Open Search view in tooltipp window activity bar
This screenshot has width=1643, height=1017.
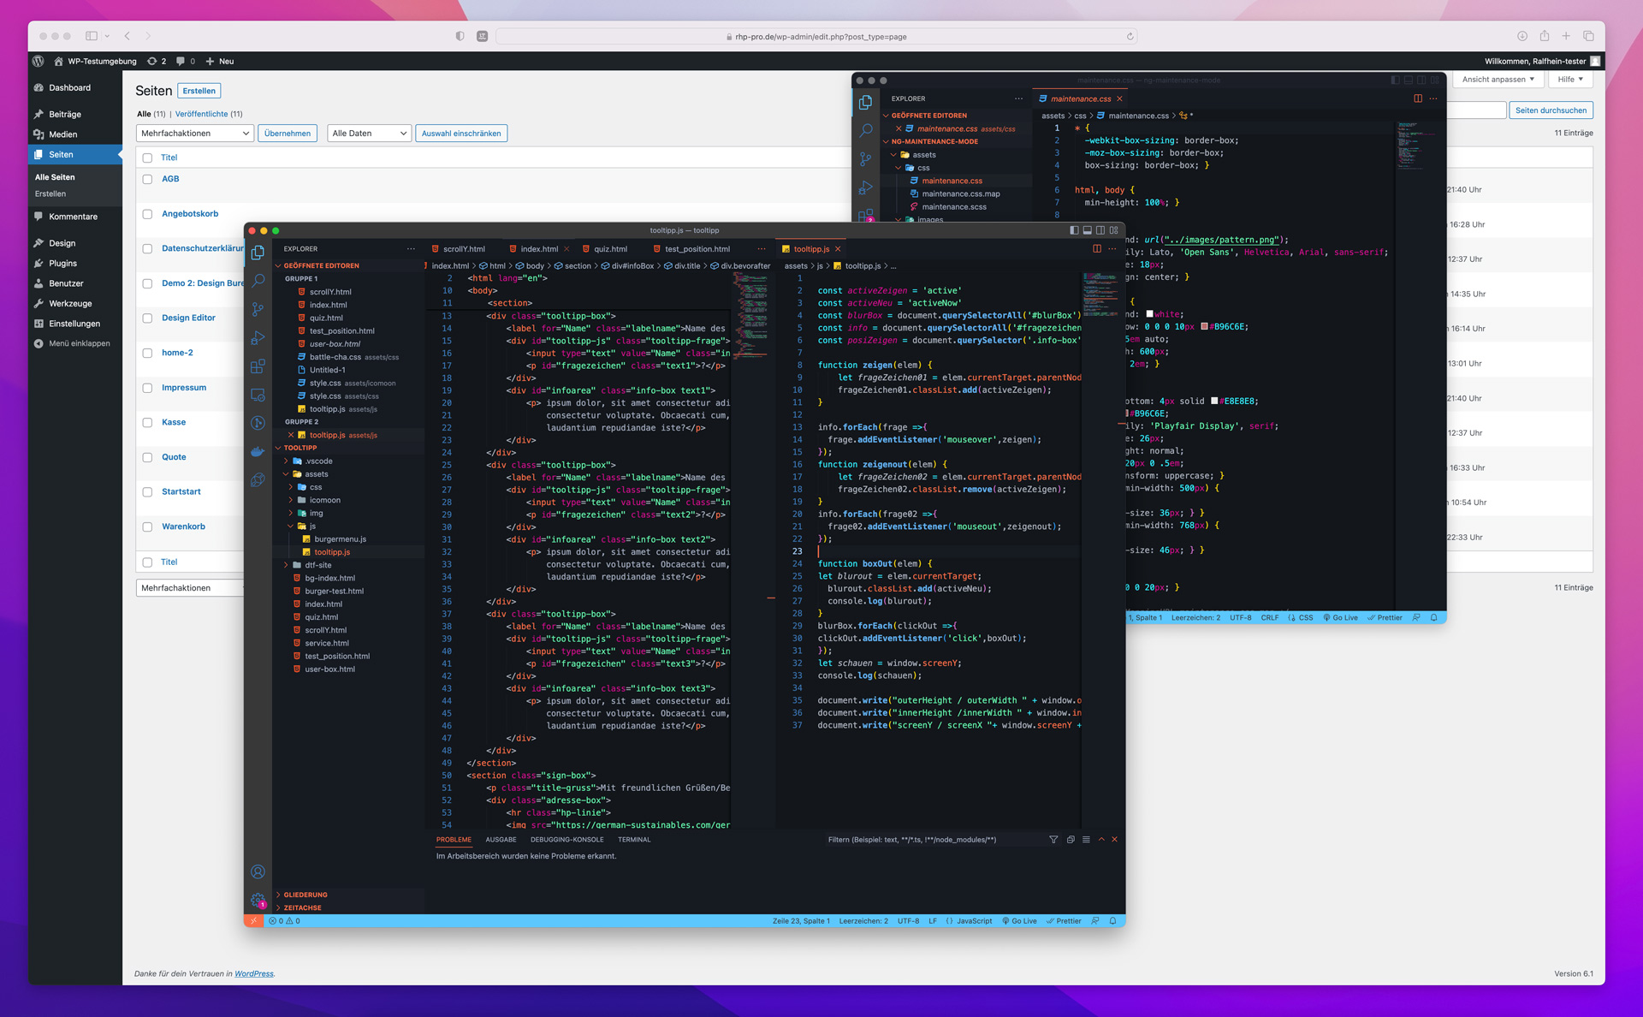(258, 281)
